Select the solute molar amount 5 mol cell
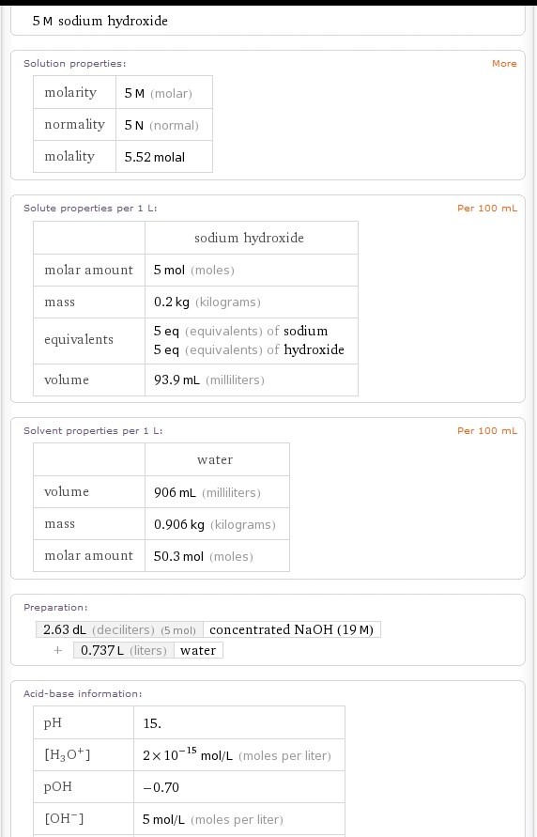 point(252,271)
